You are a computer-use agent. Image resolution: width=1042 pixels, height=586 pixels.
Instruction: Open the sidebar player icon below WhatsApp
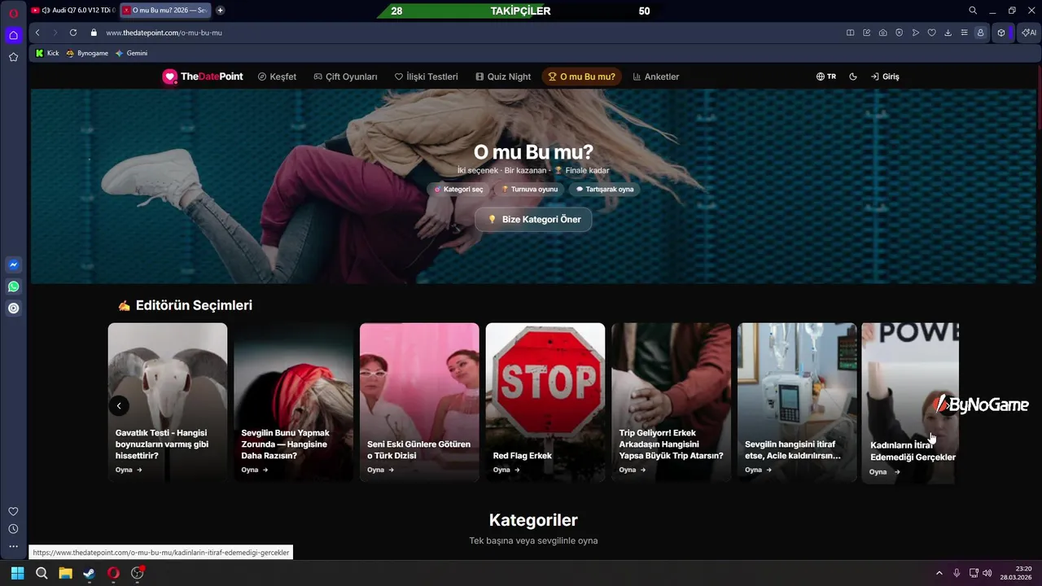13,308
